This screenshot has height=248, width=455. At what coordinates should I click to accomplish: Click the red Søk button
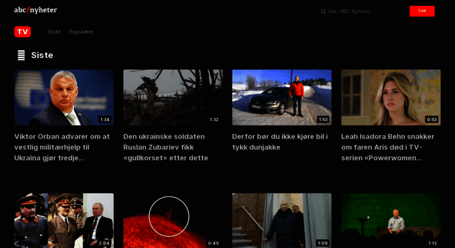[x=422, y=11]
